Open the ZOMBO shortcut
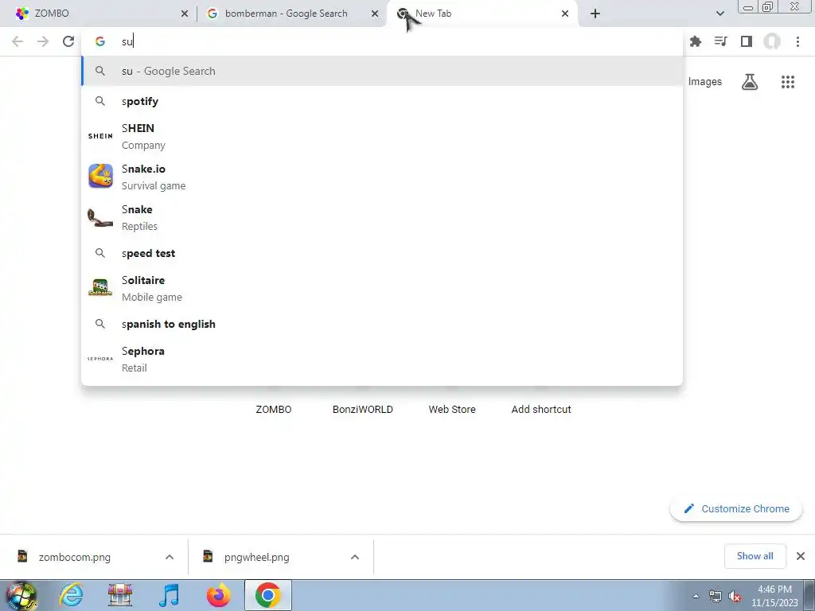The image size is (815, 611). point(274,409)
